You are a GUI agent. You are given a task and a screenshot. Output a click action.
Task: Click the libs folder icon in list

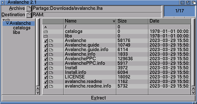(x=46, y=36)
